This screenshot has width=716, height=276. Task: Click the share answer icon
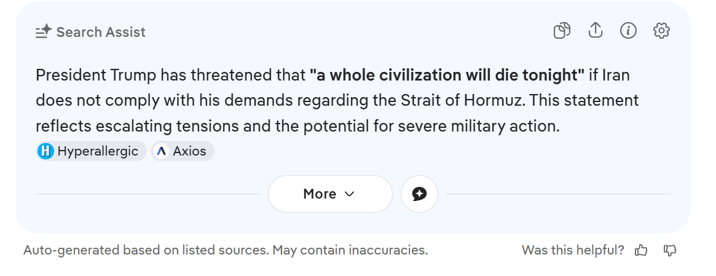tap(595, 31)
